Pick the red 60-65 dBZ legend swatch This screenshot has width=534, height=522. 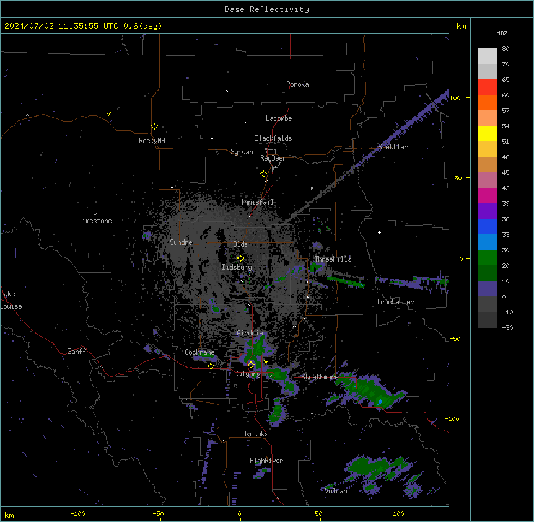487,87
